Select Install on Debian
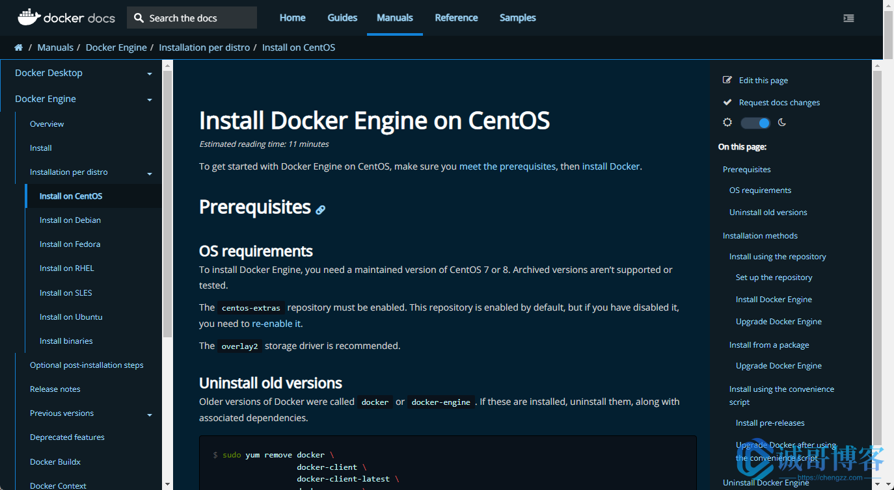Image resolution: width=894 pixels, height=490 pixels. 70,220
